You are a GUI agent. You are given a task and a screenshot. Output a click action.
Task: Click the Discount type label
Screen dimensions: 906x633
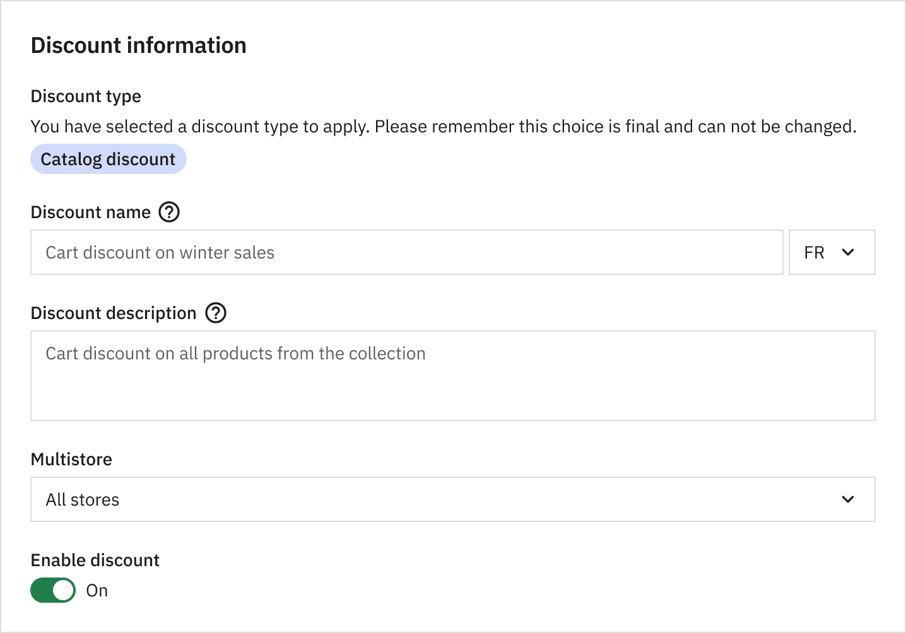(86, 96)
